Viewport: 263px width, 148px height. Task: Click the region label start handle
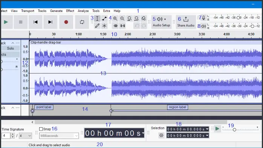111,111
